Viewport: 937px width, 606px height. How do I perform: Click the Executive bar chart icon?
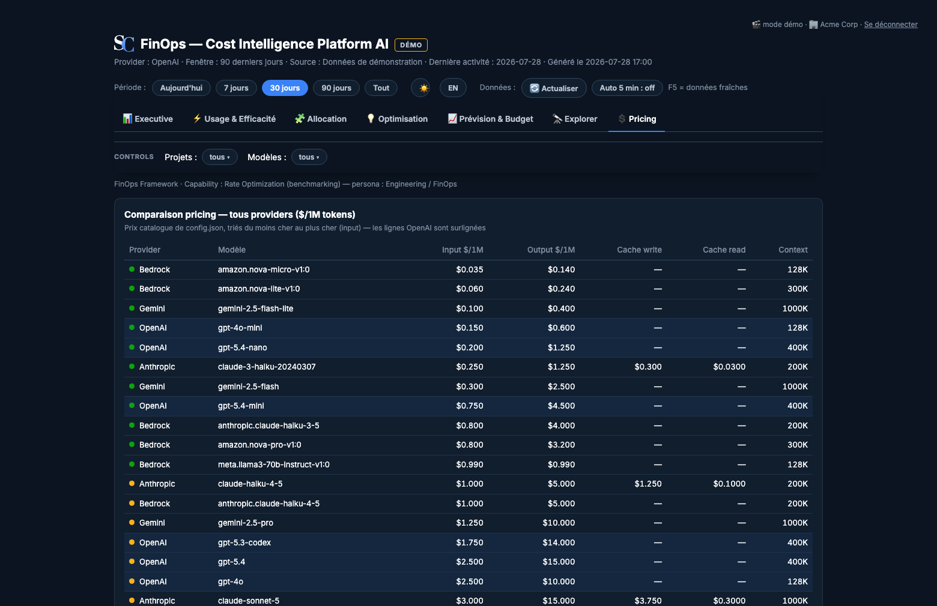point(127,119)
